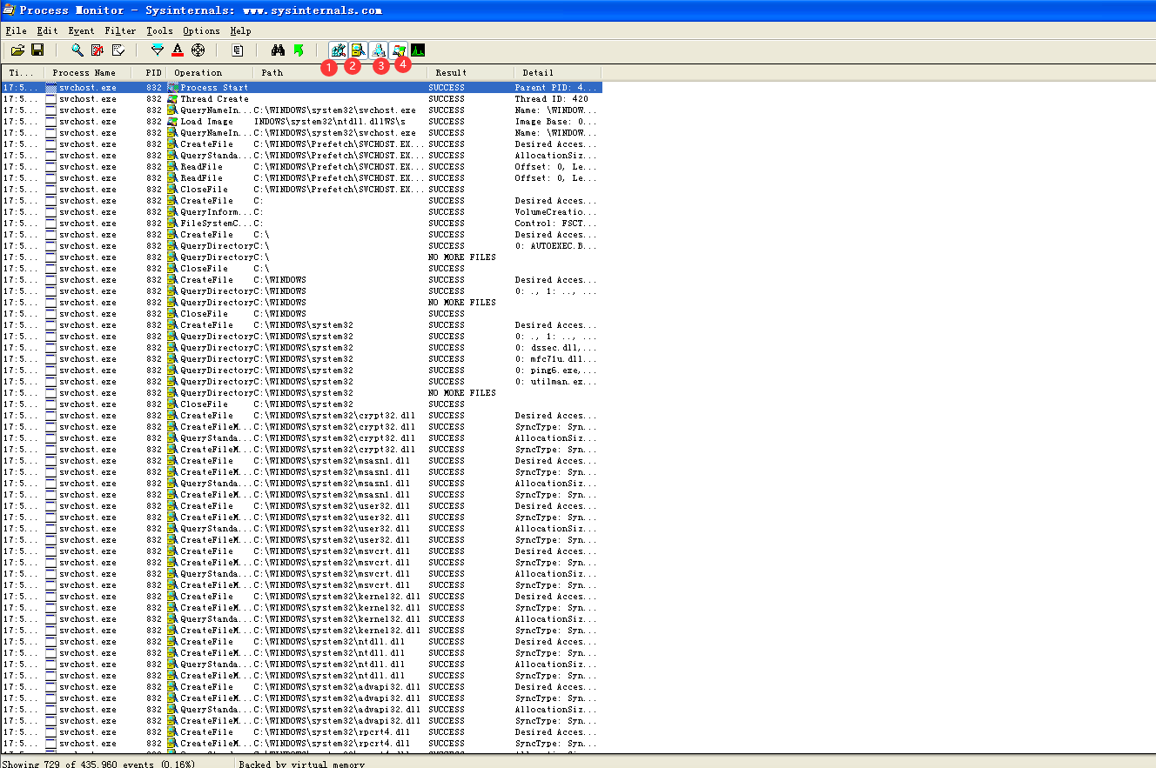Viewport: 1156px width, 768px height.
Task: Click the Thread Create row's operation icon
Action: [172, 99]
